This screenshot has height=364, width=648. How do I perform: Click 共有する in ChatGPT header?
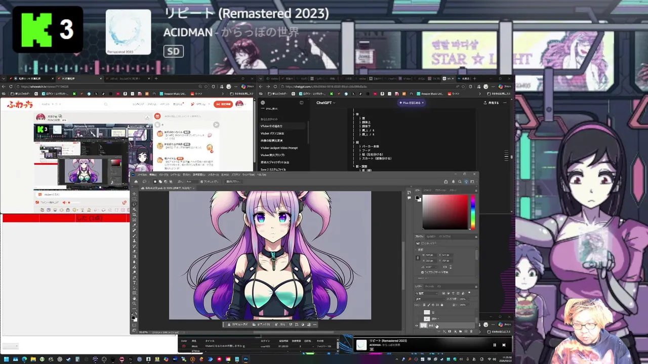491,103
